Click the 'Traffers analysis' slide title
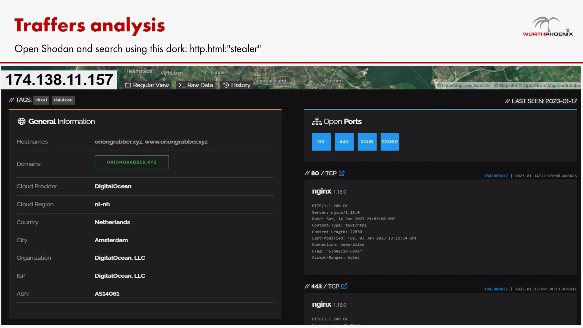583x328 pixels. [90, 26]
